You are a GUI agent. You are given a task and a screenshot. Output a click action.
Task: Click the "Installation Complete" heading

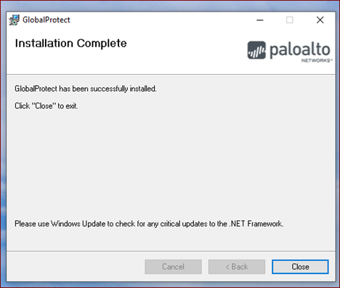tap(70, 44)
